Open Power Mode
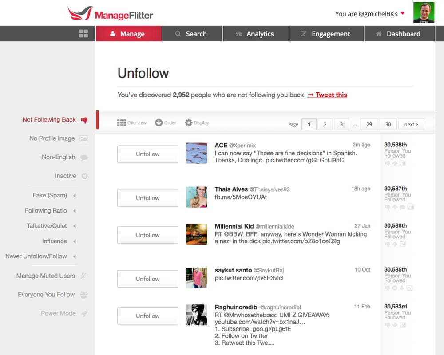Viewport: 444px width, 355px height. (x=58, y=313)
